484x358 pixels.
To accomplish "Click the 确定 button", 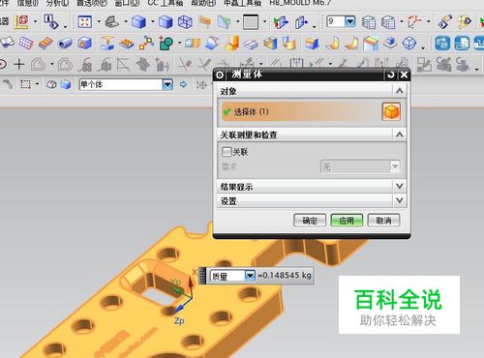I will point(310,221).
